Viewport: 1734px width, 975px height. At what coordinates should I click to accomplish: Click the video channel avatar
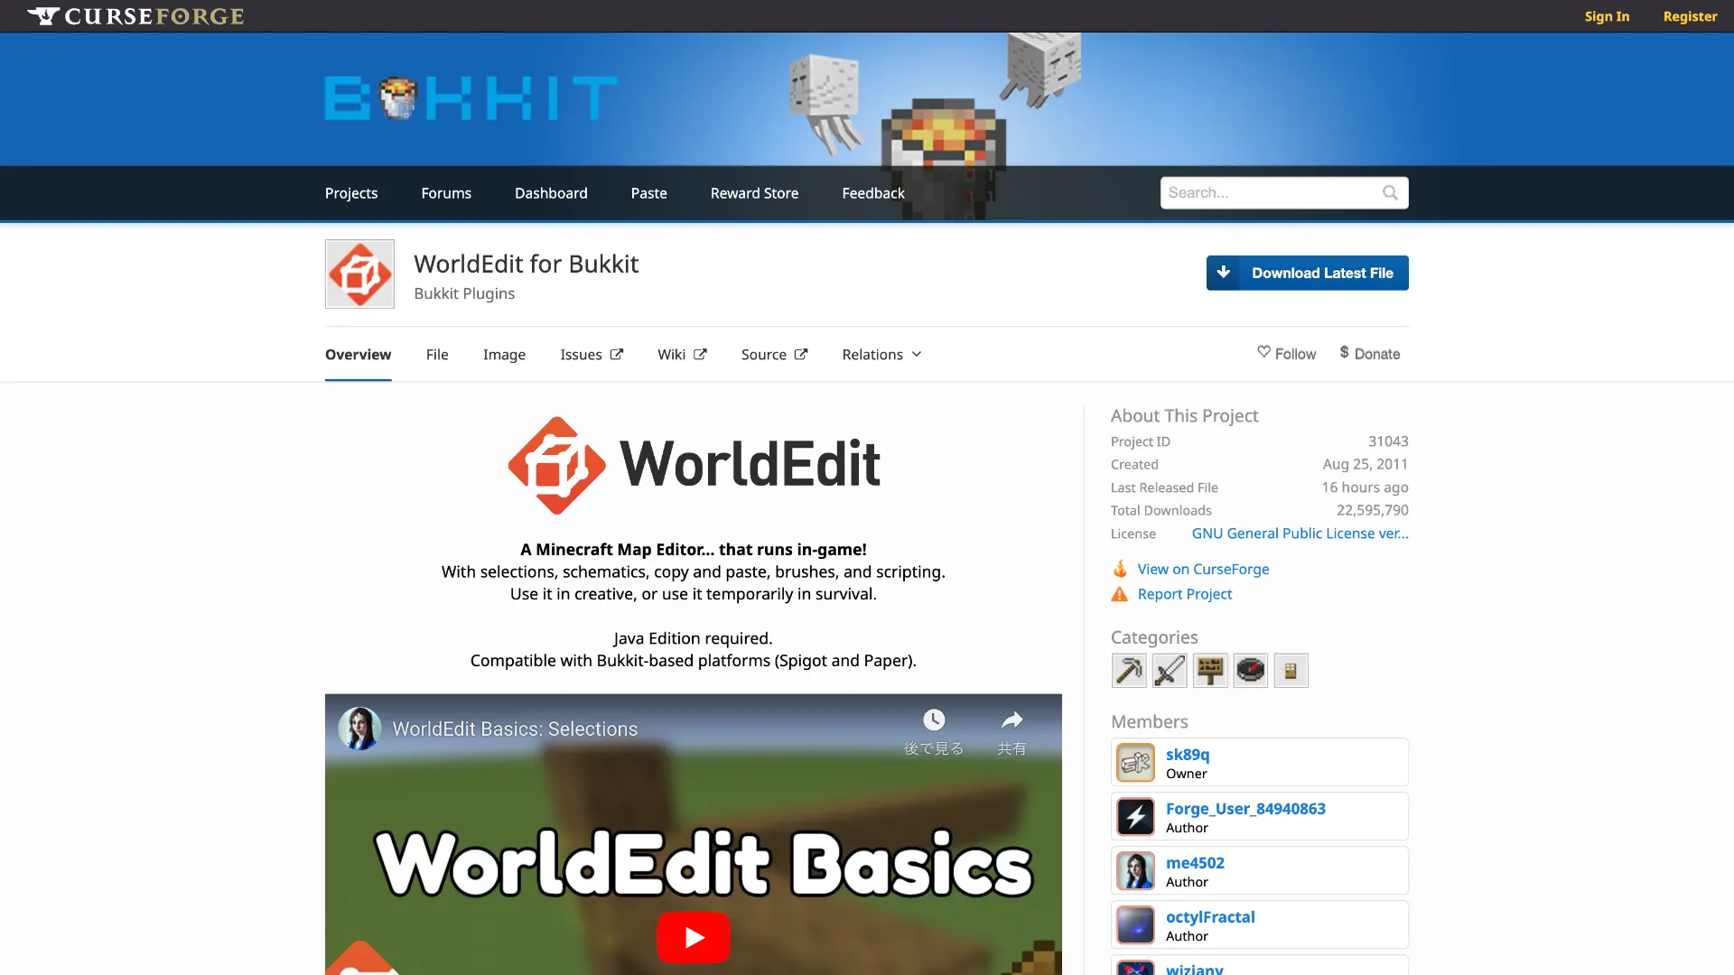[359, 729]
